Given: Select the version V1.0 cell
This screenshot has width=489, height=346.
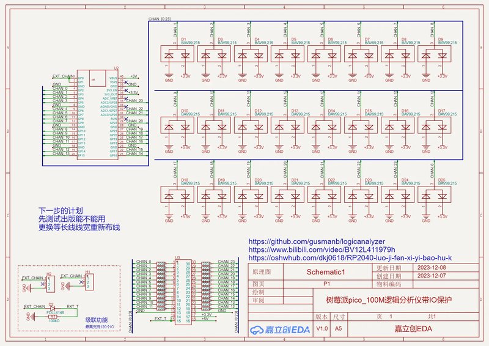Looking at the screenshot, I should coord(322,328).
